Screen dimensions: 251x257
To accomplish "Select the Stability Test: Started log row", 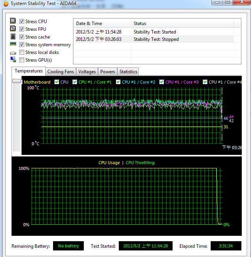I will click(x=154, y=32).
